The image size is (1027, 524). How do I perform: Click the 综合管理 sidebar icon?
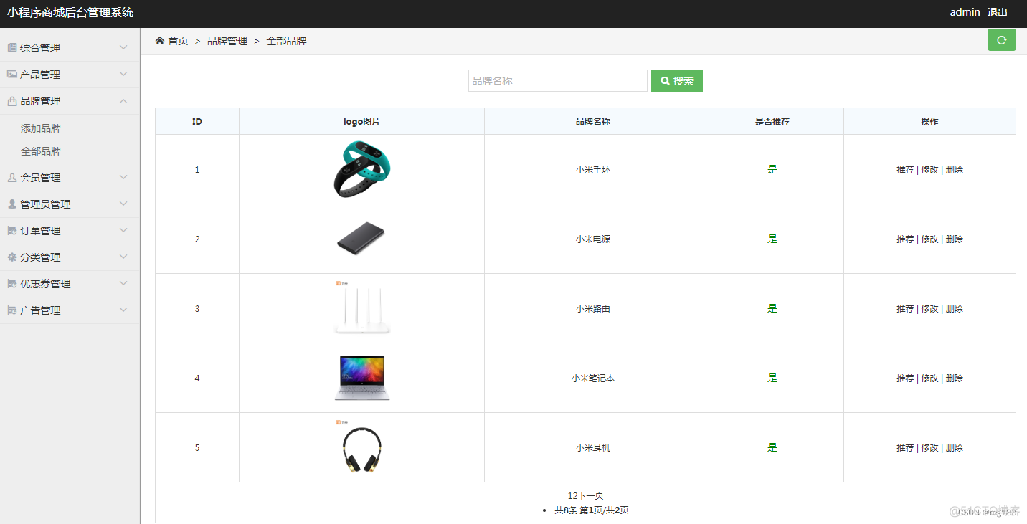click(12, 47)
